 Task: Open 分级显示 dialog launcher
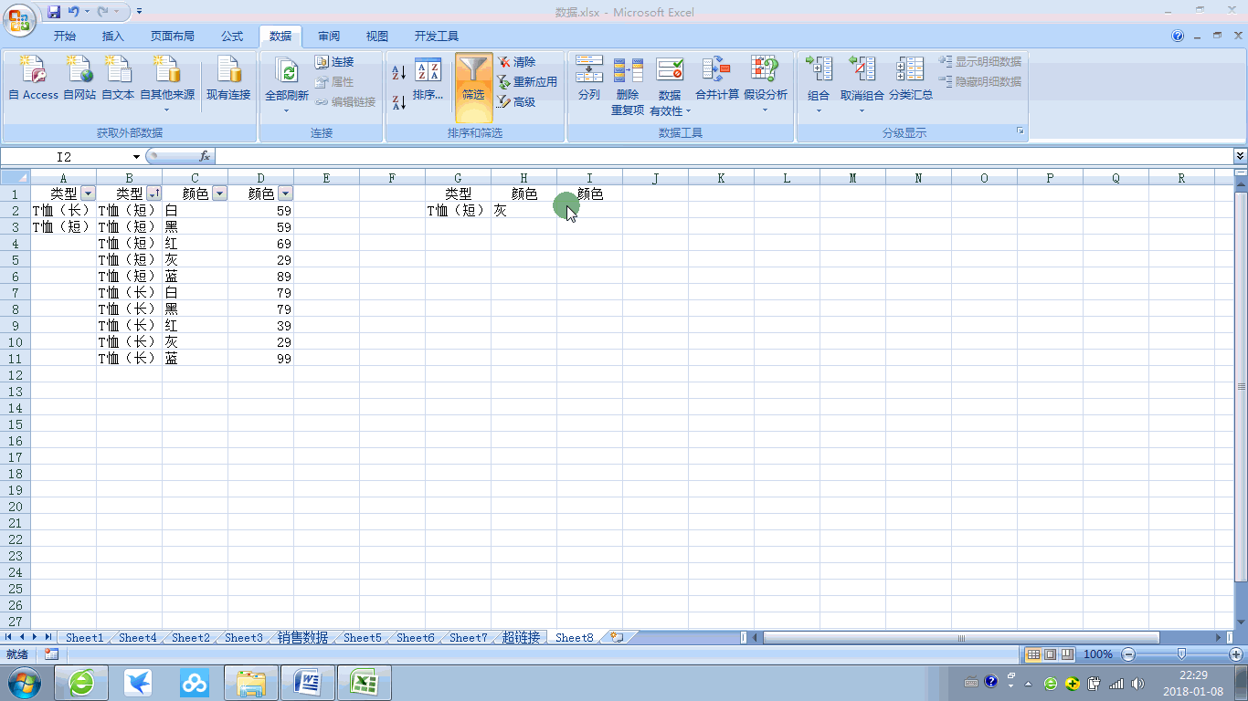point(1021,132)
